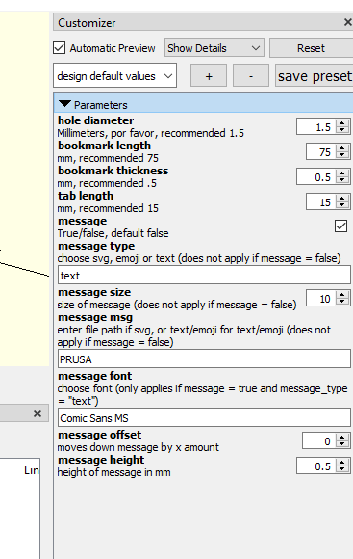The width and height of the screenshot is (353, 559).
Task: Click the bookmark length label
Action: (104, 146)
